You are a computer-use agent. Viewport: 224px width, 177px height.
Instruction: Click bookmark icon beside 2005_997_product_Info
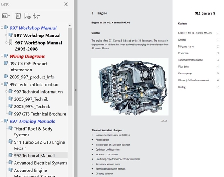click(x=6, y=77)
